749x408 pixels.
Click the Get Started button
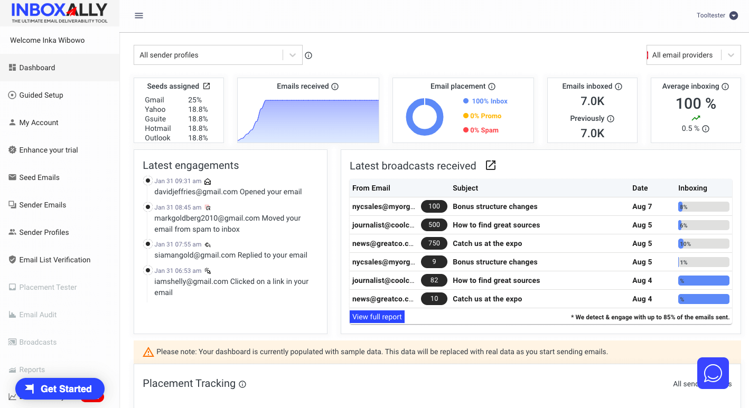(x=60, y=388)
